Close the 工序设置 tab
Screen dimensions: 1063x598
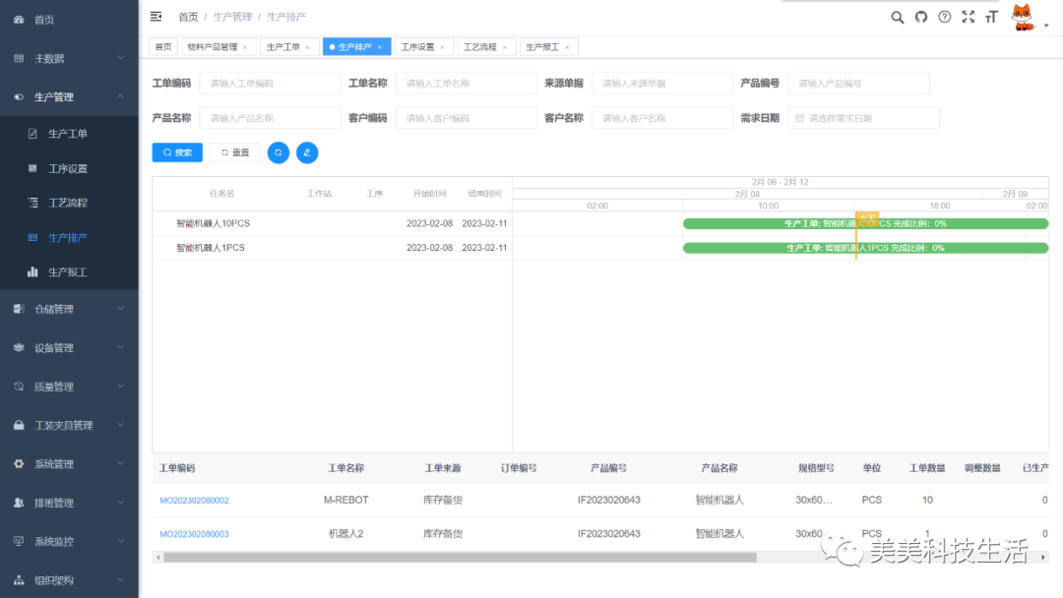[445, 46]
